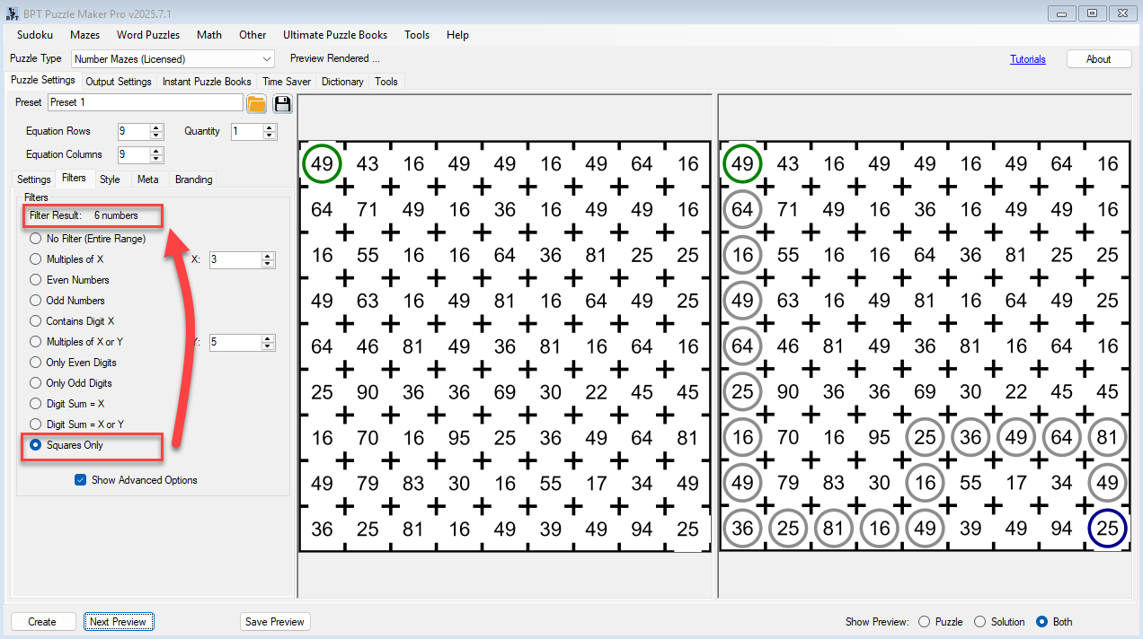This screenshot has width=1143, height=639.
Task: Increase Quantity using spinner up arrow
Action: [x=270, y=127]
